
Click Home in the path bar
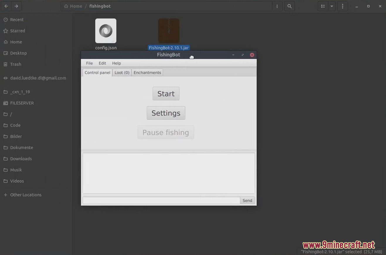pos(73,6)
